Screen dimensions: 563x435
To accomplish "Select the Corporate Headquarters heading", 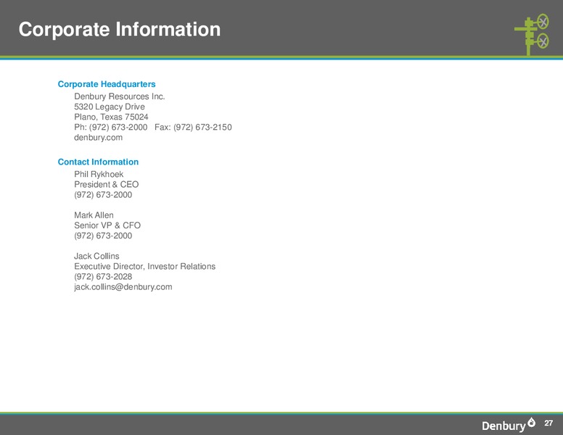I will (107, 84).
